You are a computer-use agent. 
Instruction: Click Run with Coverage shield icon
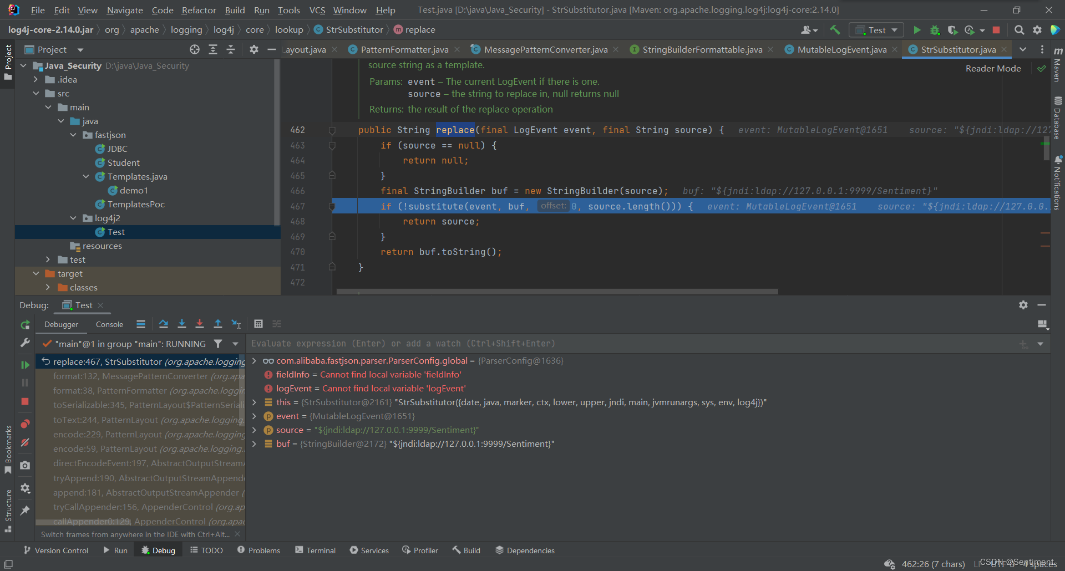pyautogui.click(x=952, y=30)
